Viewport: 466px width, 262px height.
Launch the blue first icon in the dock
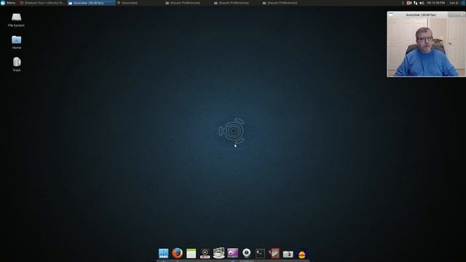pos(163,253)
